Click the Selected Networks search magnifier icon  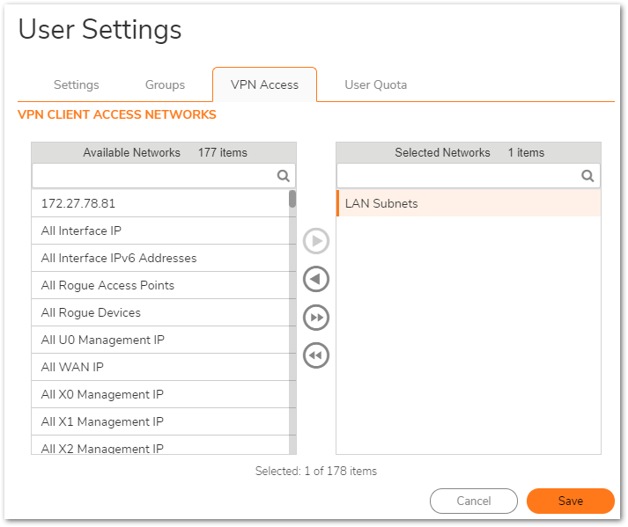click(x=587, y=176)
